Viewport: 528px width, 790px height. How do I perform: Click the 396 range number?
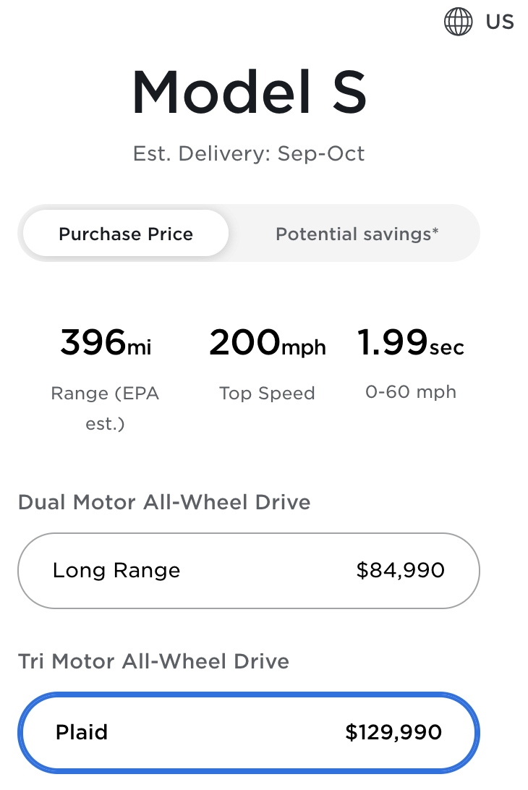[93, 342]
